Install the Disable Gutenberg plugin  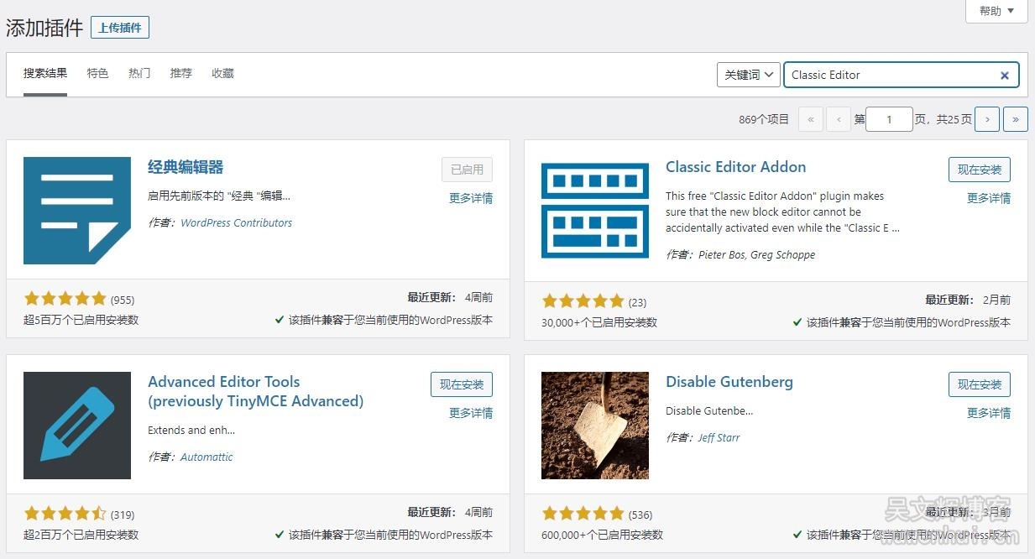[x=979, y=384]
